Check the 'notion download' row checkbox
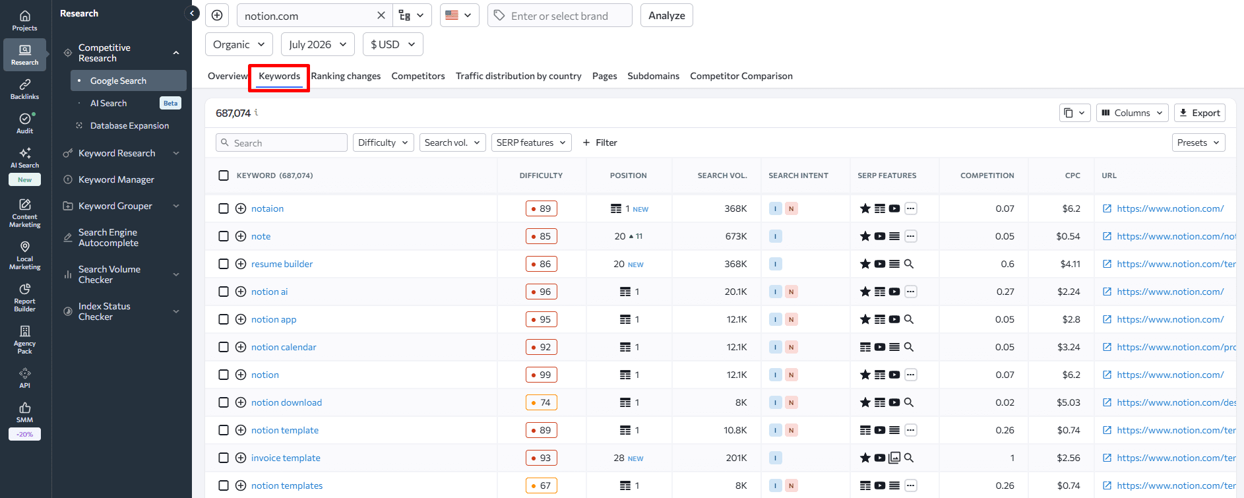 (224, 402)
